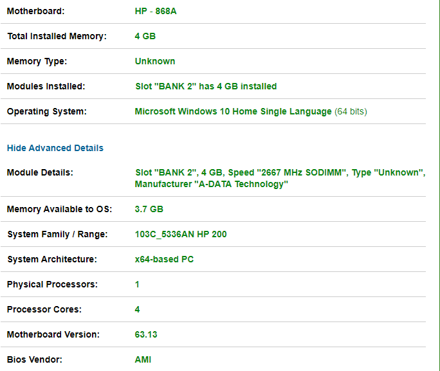440x371 pixels.
Task: Click the 3.7 GB memory available value
Action: pyautogui.click(x=149, y=209)
